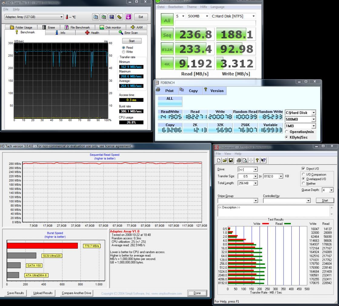Open the 500MB test size dropdown in CrystalDiskMark

pyautogui.click(x=198, y=16)
